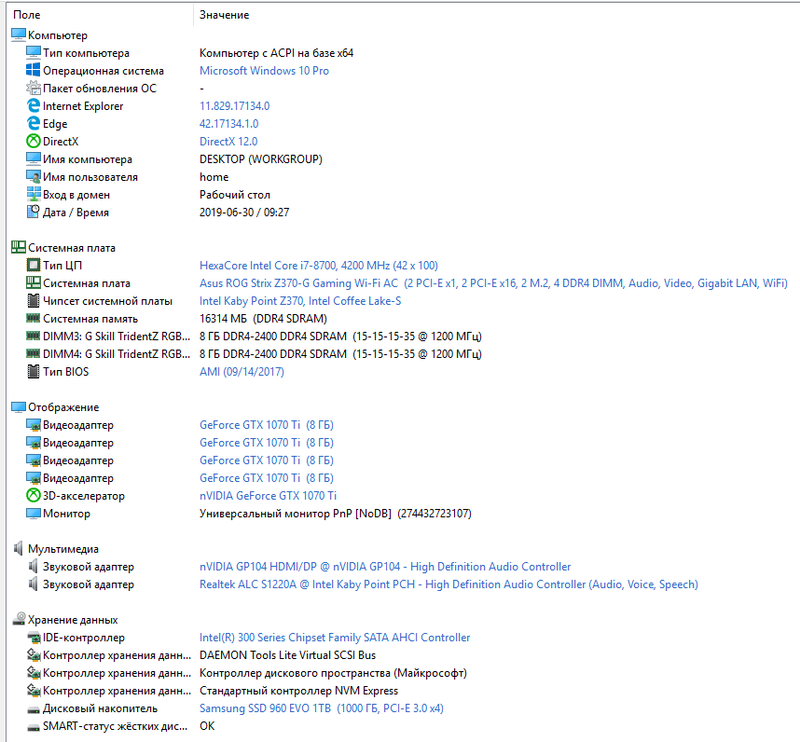This screenshot has height=742, width=800.
Task: Open the Realtek ALC S1220A audio controller link
Action: 448,584
